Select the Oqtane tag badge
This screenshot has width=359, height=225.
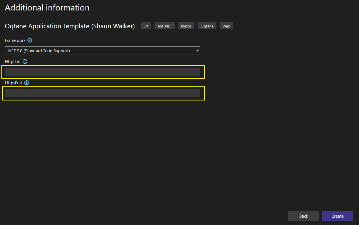tap(207, 26)
